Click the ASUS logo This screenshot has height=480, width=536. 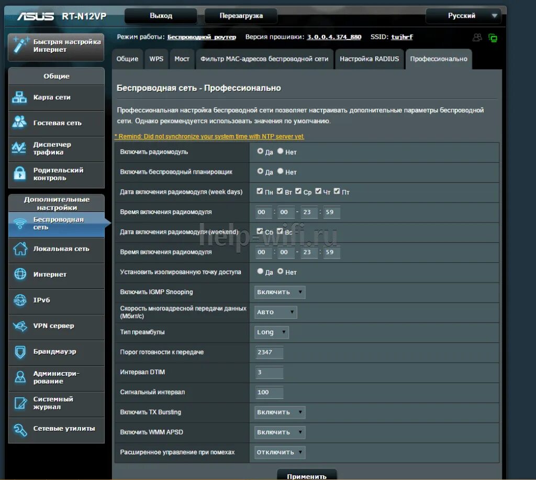click(36, 16)
